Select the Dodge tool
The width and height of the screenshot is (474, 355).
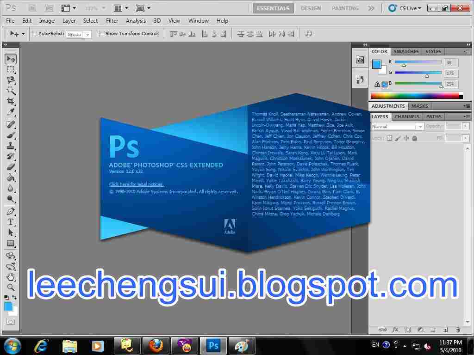(x=11, y=199)
